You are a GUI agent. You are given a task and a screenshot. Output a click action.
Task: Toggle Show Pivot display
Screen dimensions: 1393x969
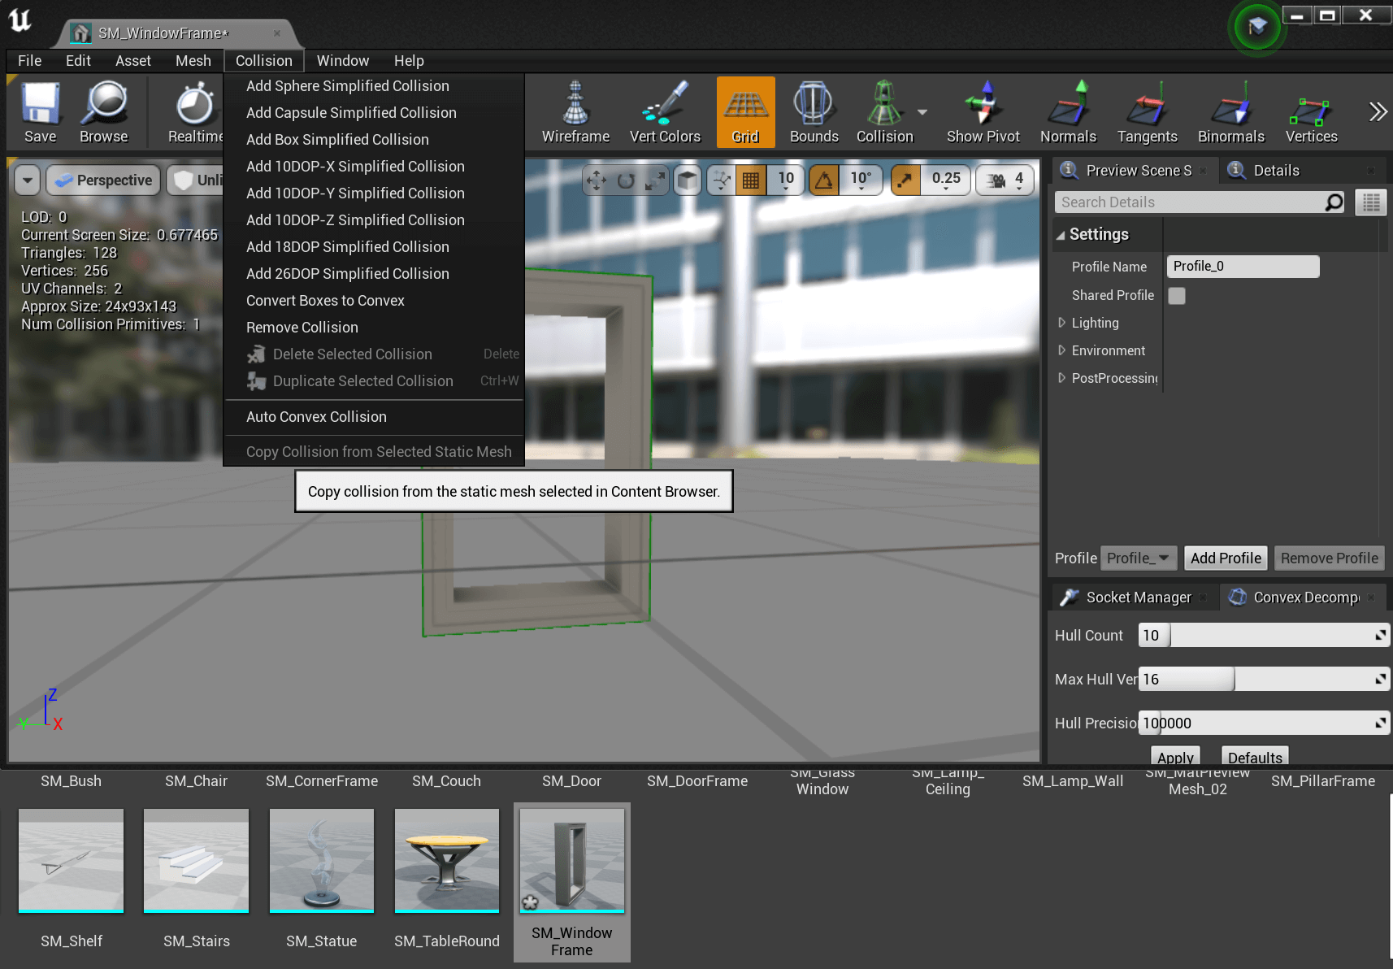pyautogui.click(x=983, y=112)
